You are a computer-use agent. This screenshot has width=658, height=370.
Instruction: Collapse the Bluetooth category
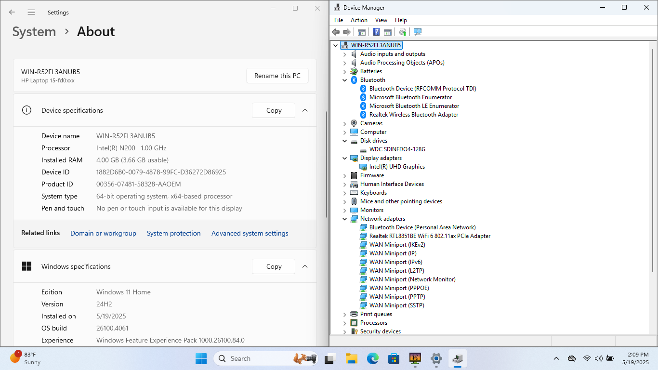tap(344, 80)
